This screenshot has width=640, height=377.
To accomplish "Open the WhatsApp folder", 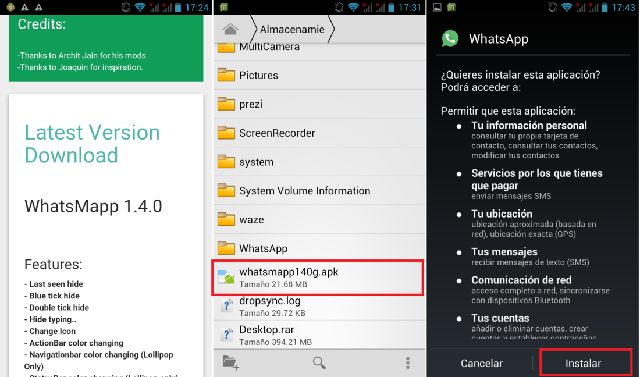I will pos(319,248).
